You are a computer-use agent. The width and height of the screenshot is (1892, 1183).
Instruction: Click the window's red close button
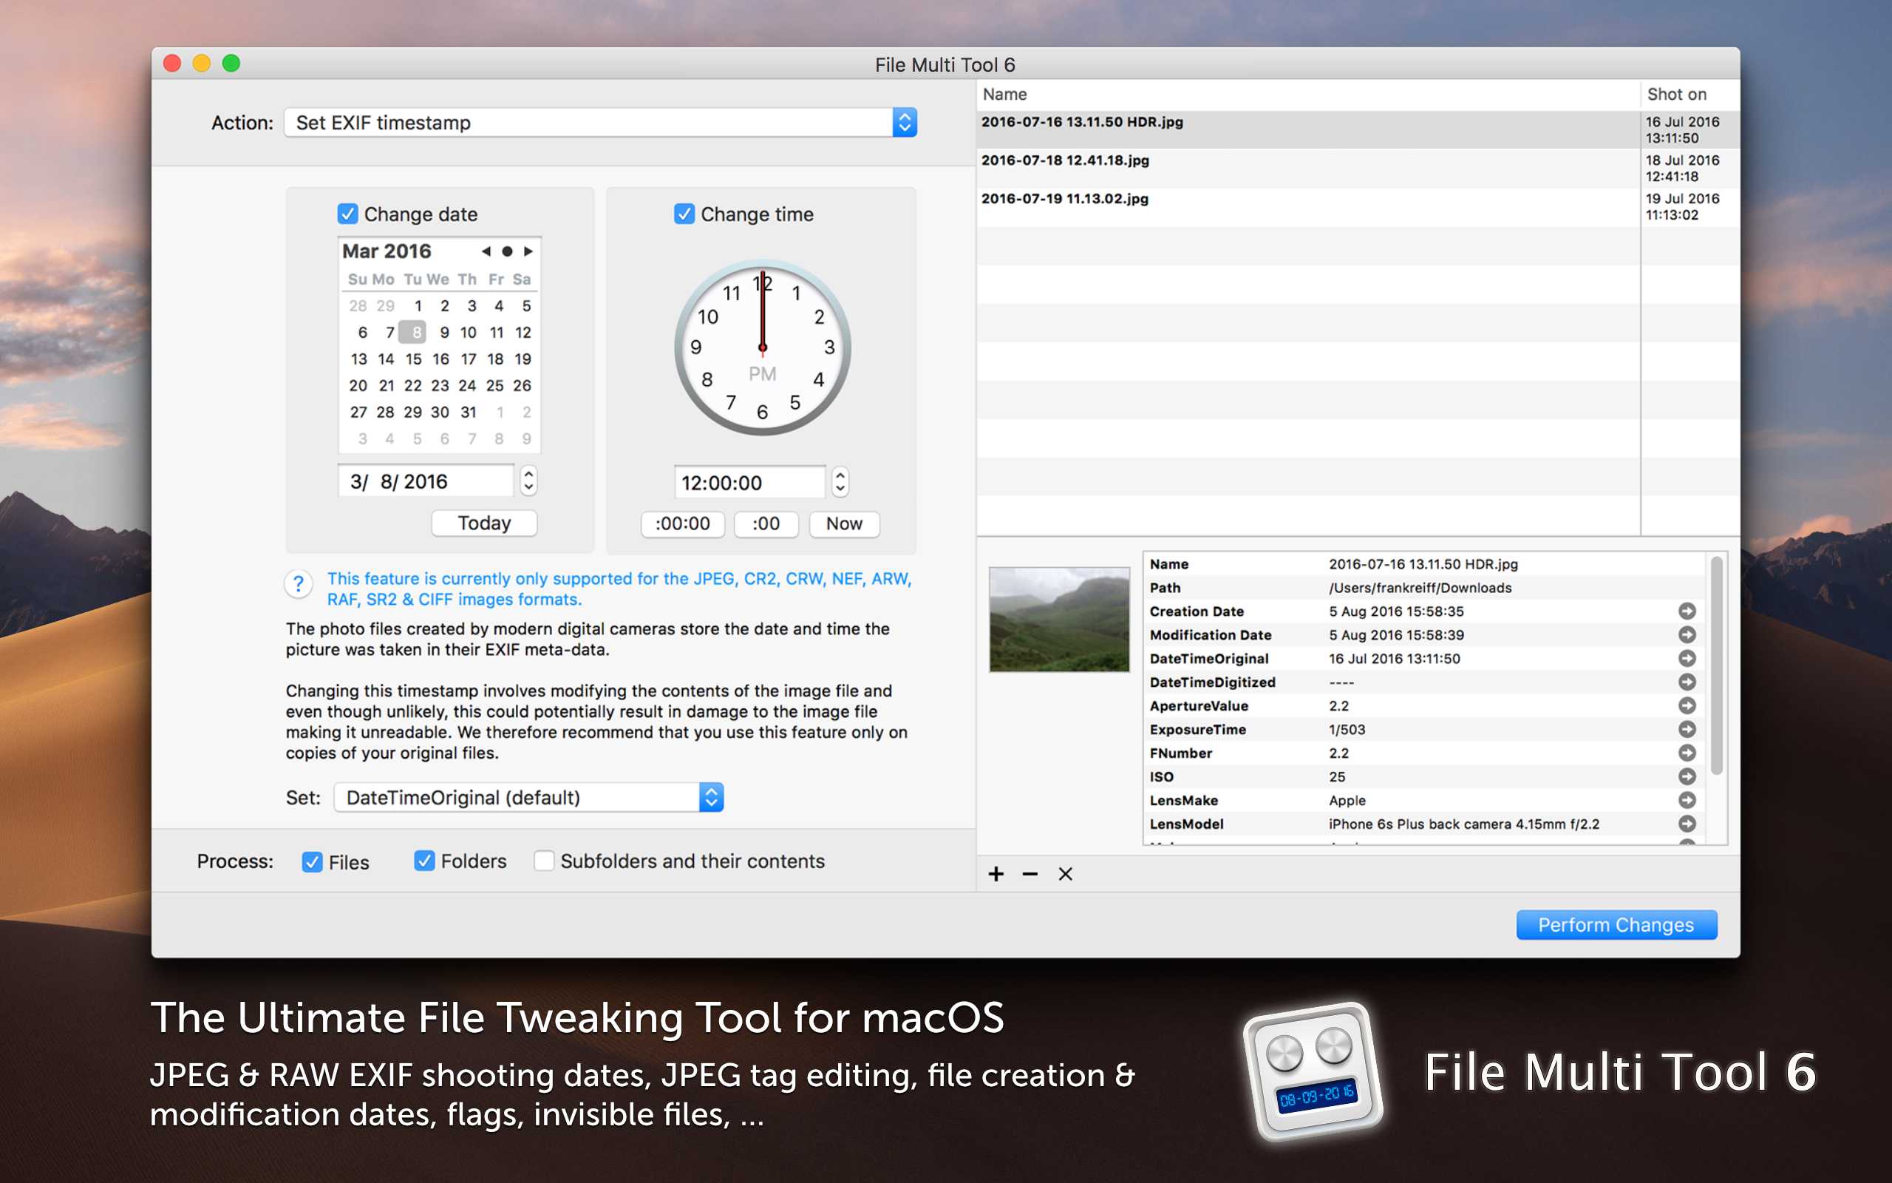point(172,64)
